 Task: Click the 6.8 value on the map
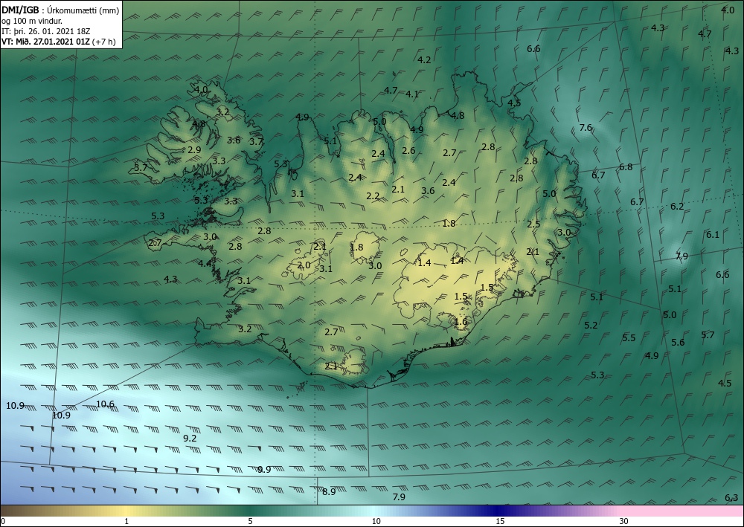pos(626,166)
